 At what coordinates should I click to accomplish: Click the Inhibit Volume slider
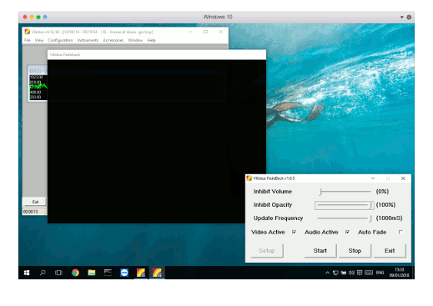[x=345, y=192]
